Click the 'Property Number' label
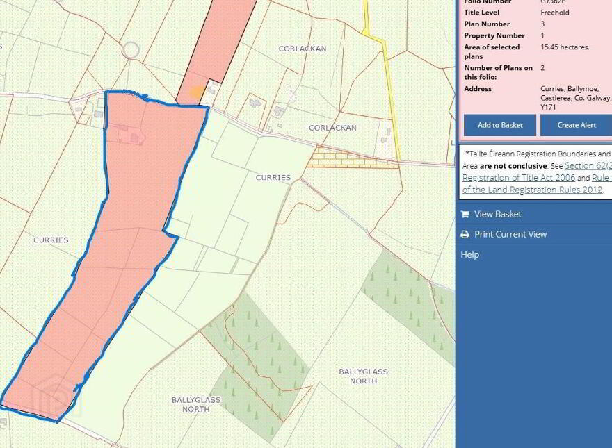 tap(494, 36)
